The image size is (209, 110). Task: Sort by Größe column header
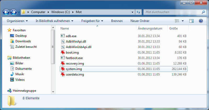point(173,28)
